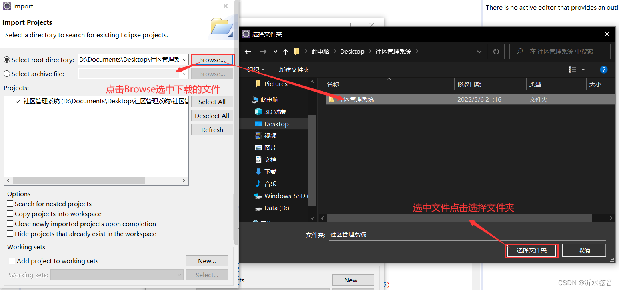Screen dimensions: 619x290
Task: Click scroll right arrow in Projects list
Action: [184, 181]
